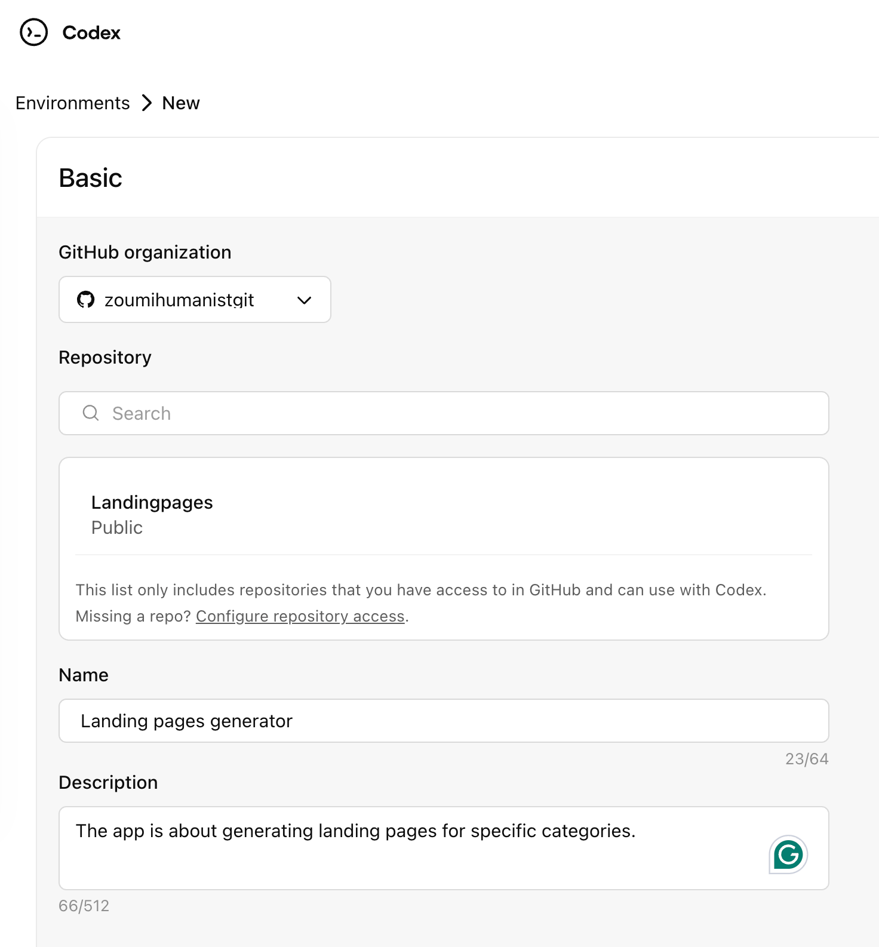879x947 pixels.
Task: Select the Landingpages repository
Action: tap(152, 503)
